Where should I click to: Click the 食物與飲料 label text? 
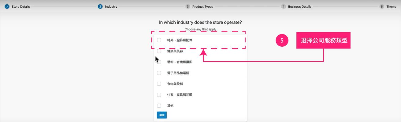pyautogui.click(x=175, y=84)
